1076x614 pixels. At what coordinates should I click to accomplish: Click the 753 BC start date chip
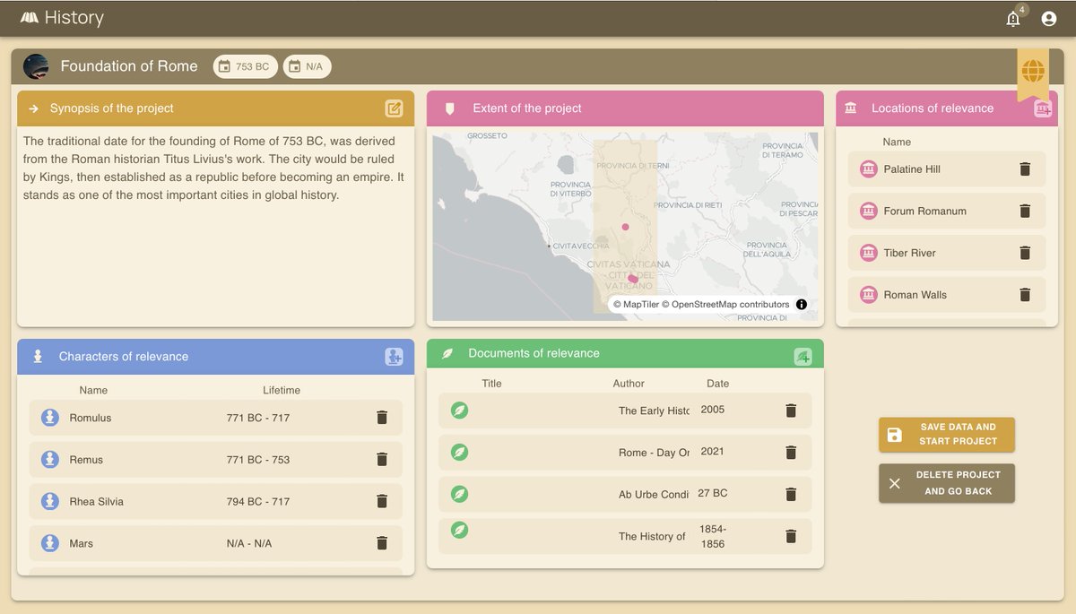click(245, 65)
